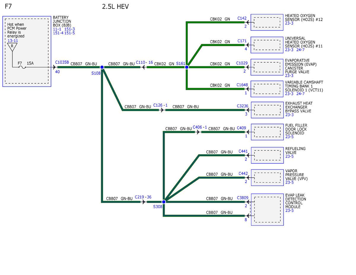The width and height of the screenshot is (356, 275).
Task: Select the S308 splice label
Action: pos(158,207)
